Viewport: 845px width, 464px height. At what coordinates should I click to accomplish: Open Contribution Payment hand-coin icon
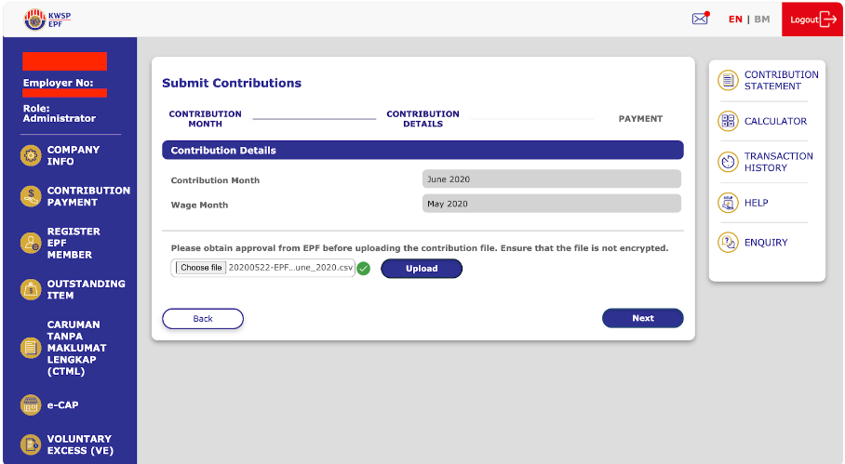31,196
